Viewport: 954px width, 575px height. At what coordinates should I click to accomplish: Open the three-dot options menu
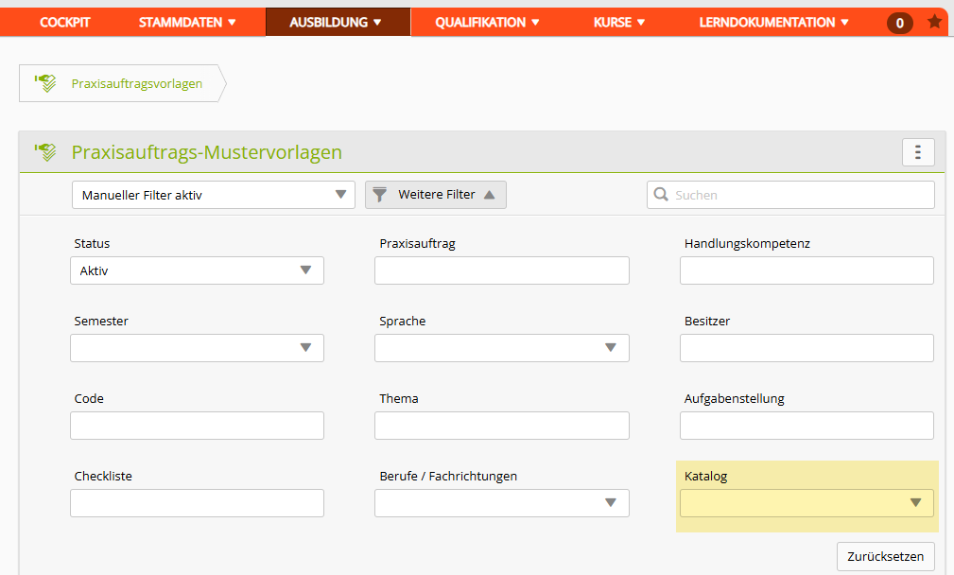click(918, 151)
